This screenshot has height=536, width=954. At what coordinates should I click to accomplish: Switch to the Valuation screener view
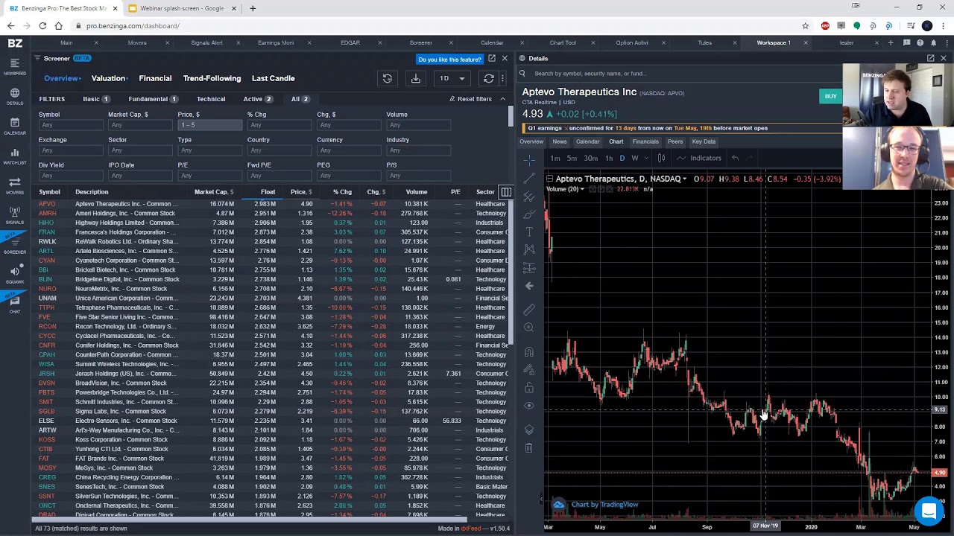108,78
